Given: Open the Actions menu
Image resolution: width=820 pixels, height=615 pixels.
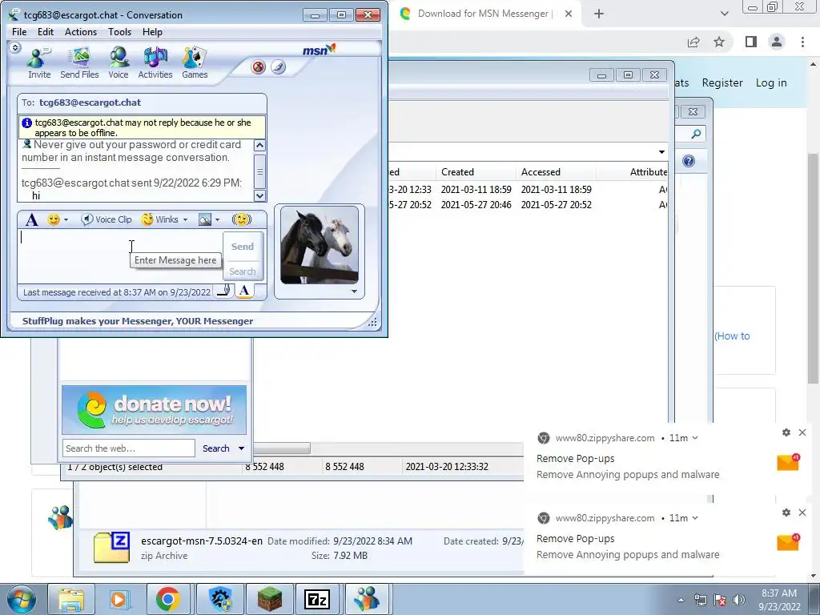Looking at the screenshot, I should tap(81, 32).
